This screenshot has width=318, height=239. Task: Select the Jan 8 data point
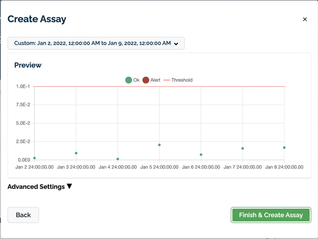click(285, 147)
